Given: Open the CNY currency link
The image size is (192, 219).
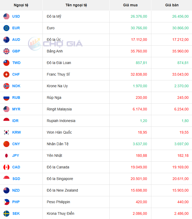Looking at the screenshot, I should click(x=16, y=144).
